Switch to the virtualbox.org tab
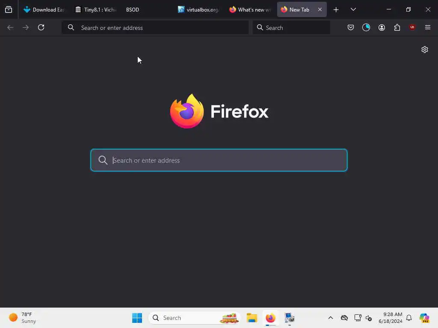The image size is (438, 328). tap(198, 9)
